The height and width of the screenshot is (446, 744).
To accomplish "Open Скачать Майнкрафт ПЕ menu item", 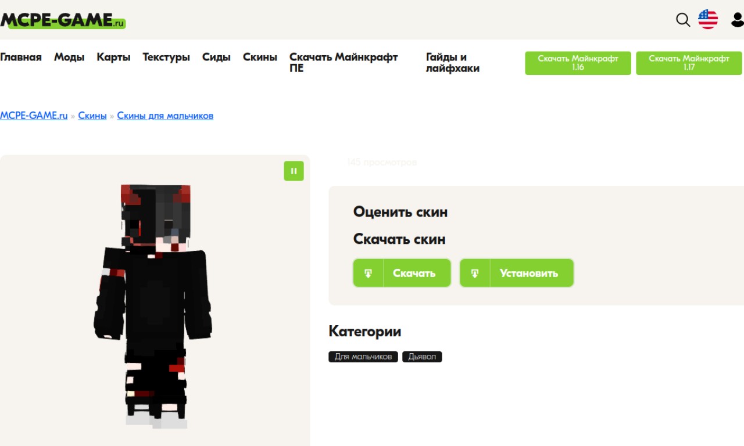I will tap(344, 63).
